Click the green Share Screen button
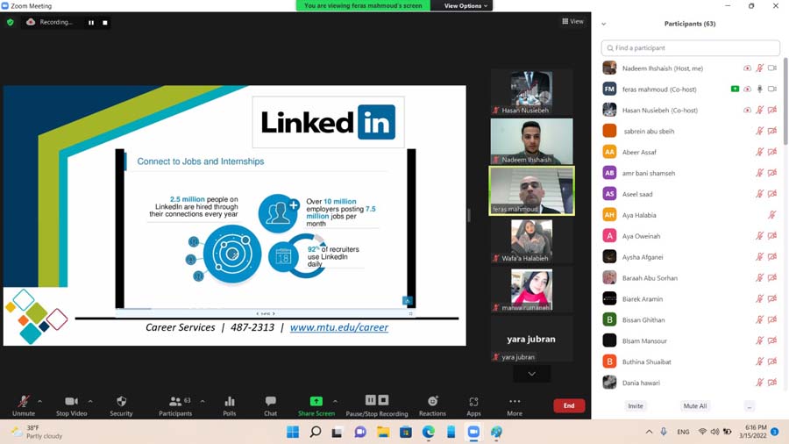Image resolution: width=789 pixels, height=444 pixels. pos(316,405)
